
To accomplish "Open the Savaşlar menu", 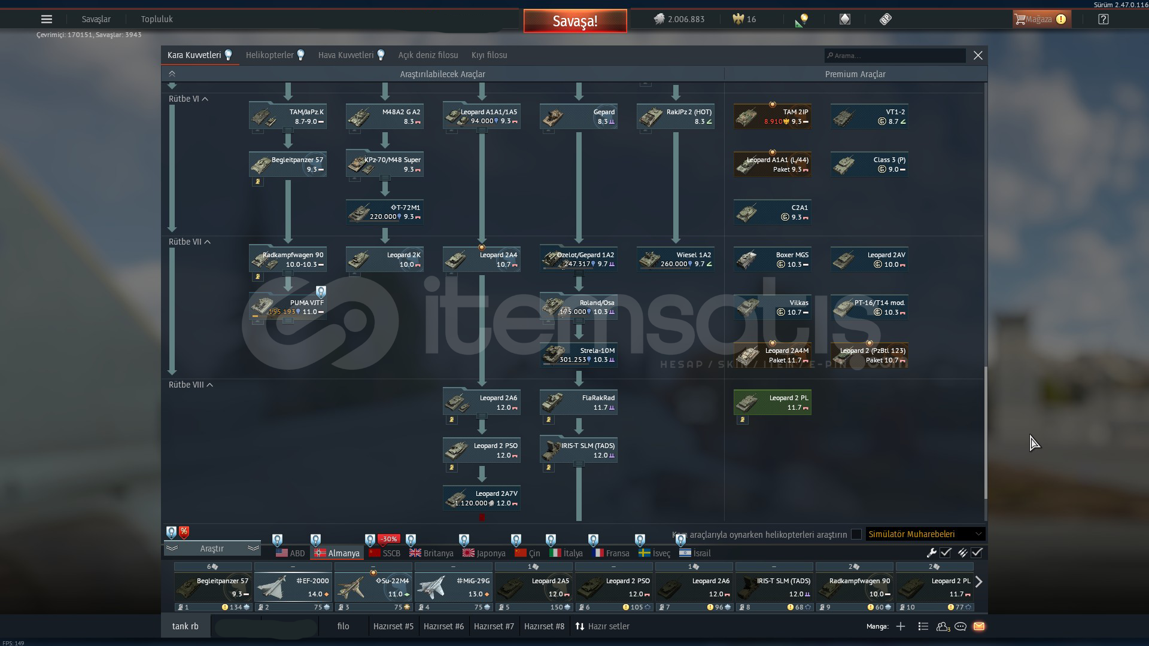I will coord(96,19).
